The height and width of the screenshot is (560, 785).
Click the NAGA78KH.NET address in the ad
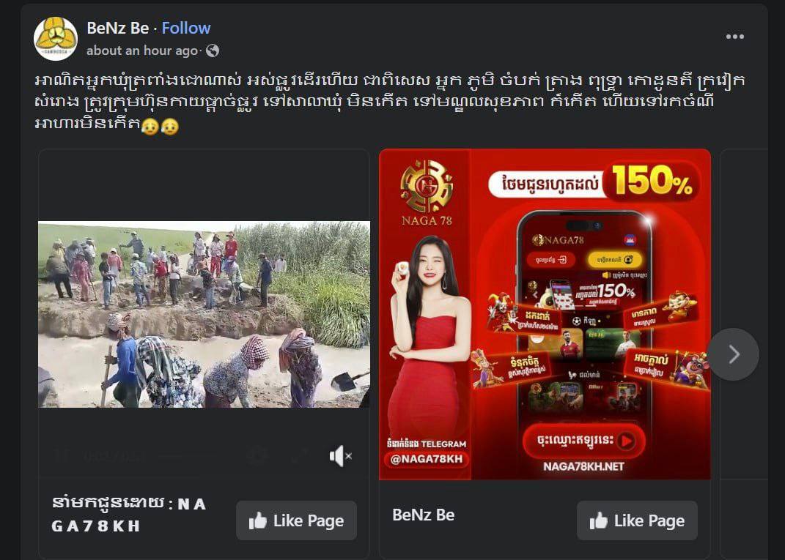coord(583,466)
